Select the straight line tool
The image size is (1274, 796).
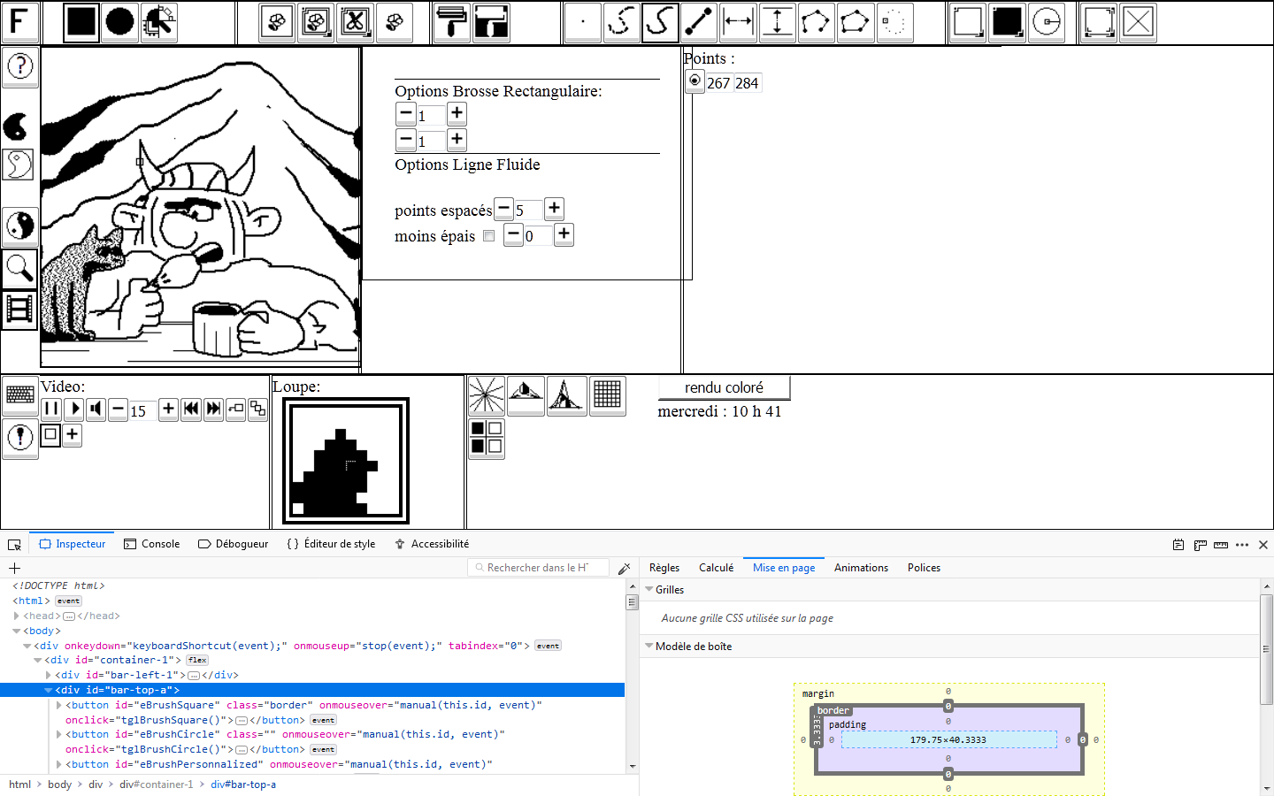click(x=700, y=21)
